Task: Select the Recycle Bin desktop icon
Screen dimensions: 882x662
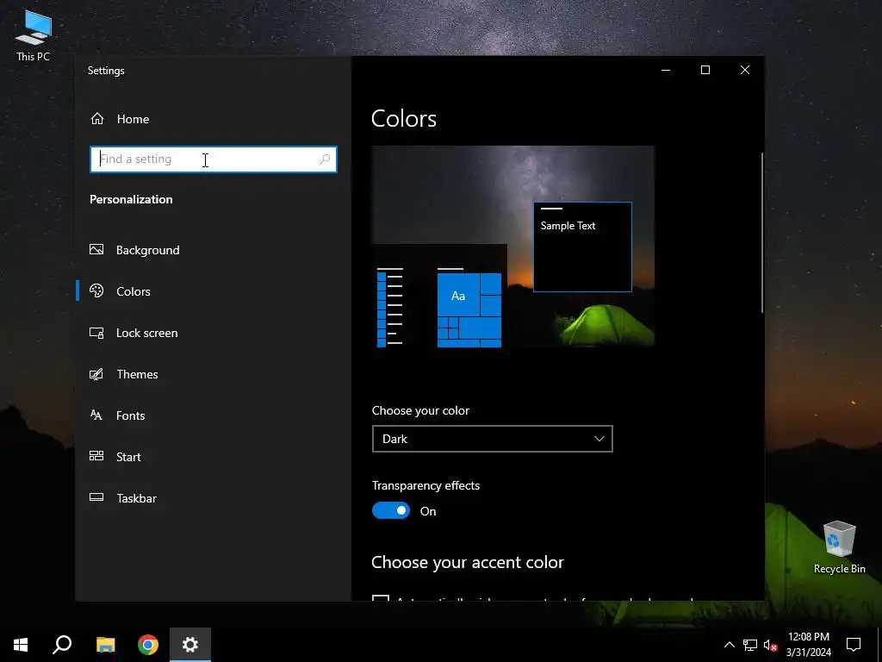Action: (839, 547)
